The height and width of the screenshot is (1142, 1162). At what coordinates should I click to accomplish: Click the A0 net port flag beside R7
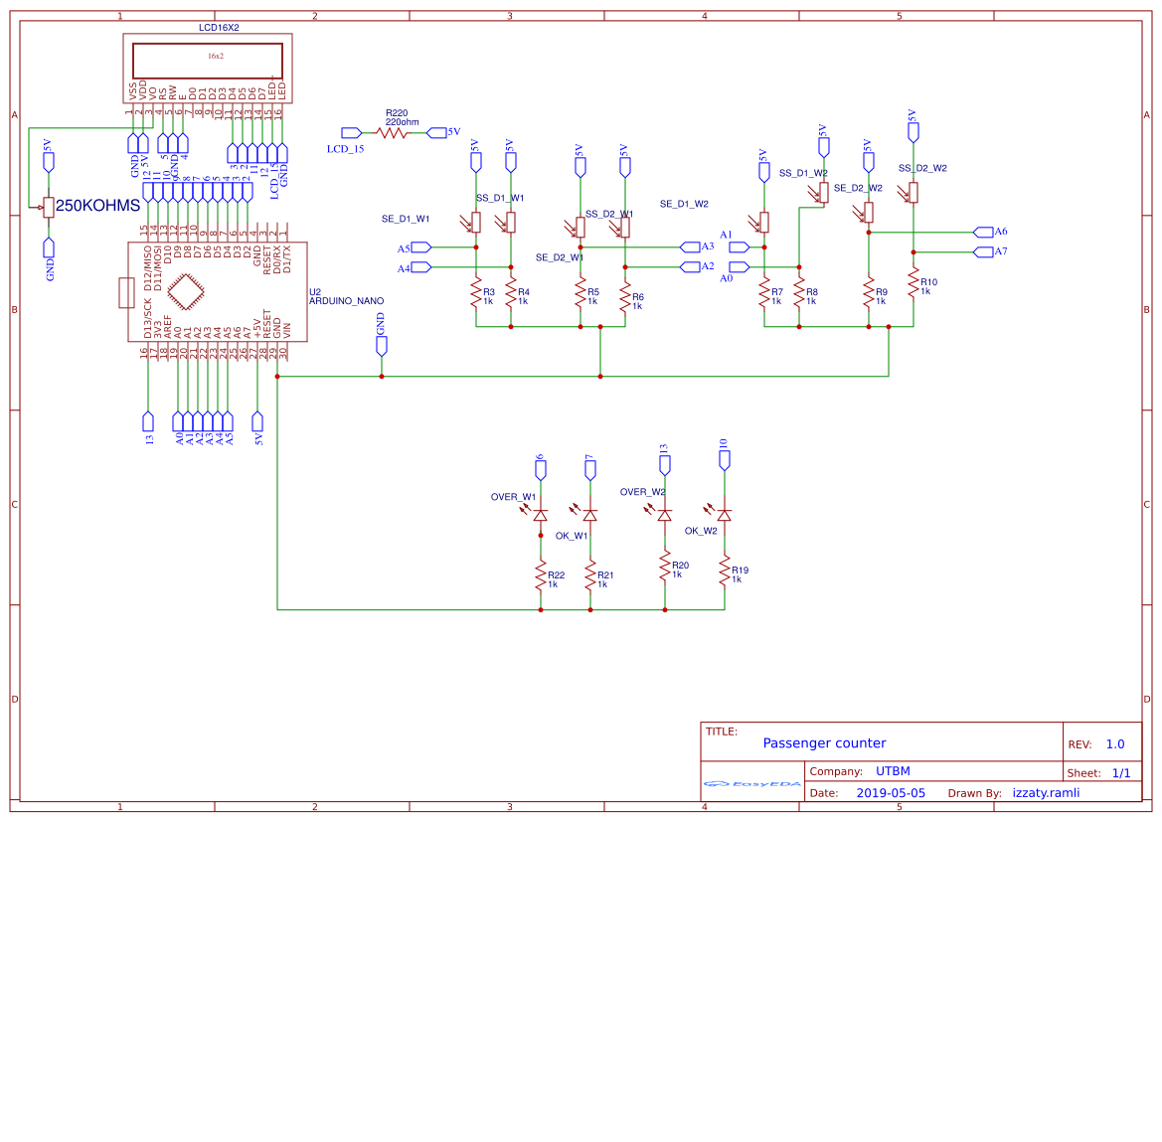click(739, 266)
